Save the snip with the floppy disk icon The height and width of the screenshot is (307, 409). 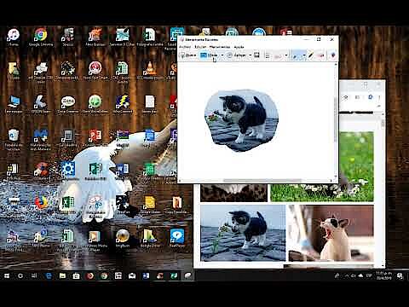pyautogui.click(x=256, y=55)
